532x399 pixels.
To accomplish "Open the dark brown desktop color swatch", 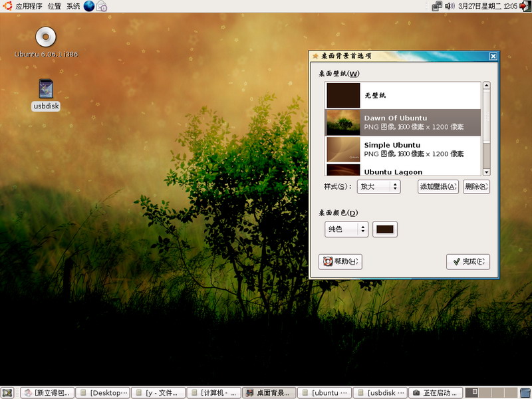I will click(x=385, y=229).
